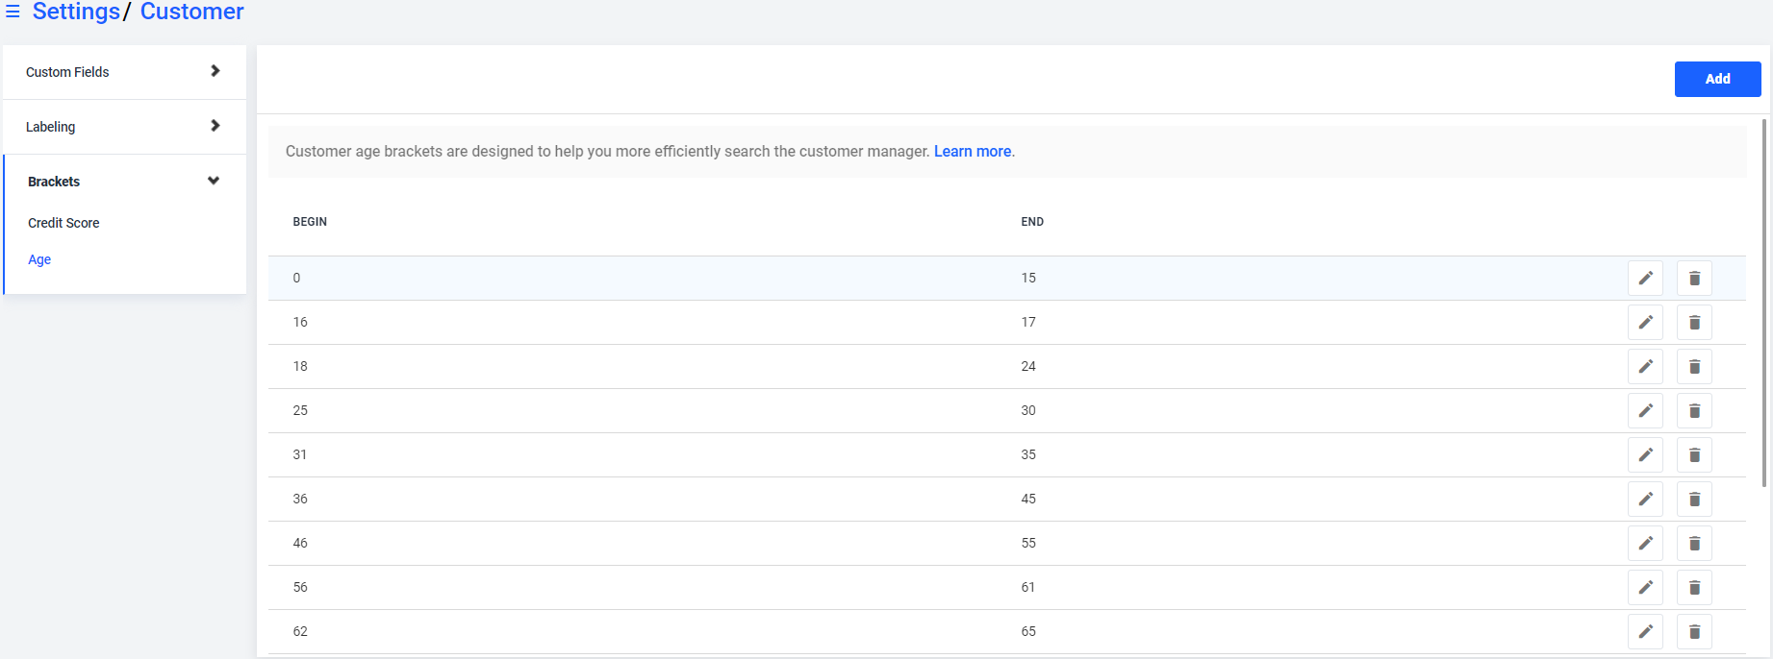The height and width of the screenshot is (659, 1773).
Task: Delete the 0 to 15 age bracket
Action: pos(1694,279)
